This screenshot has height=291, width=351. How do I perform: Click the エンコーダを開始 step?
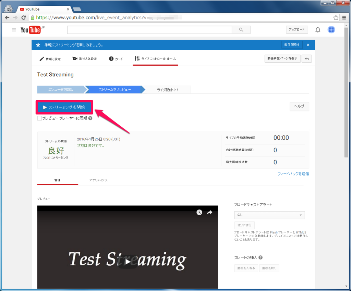61,90
